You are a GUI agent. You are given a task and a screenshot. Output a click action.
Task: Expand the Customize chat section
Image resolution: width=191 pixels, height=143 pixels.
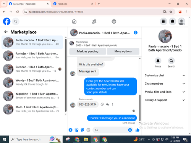(165, 76)
